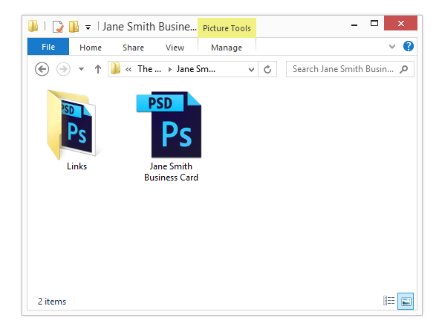Open the recent locations dropdown arrow
Screen dimensions: 439x335
tap(81, 69)
